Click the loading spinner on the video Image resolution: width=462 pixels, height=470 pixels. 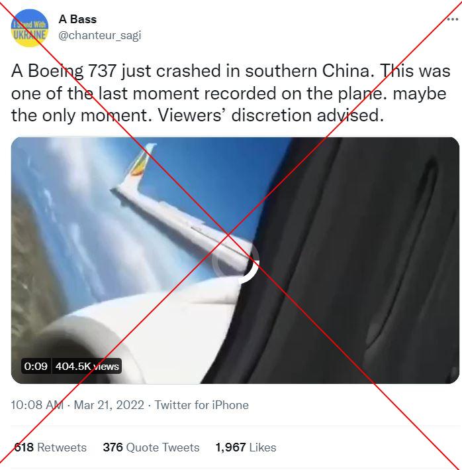(235, 261)
